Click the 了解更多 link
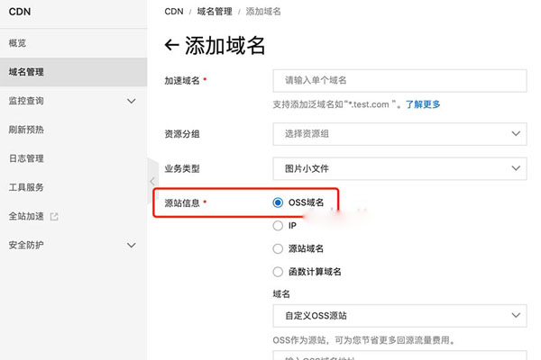This screenshot has width=541, height=360. 423,104
